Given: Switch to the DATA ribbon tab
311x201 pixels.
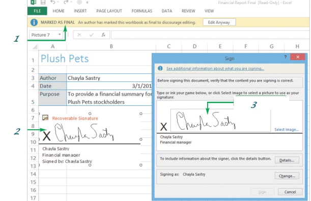Looking at the screenshot, I should coord(167,11).
